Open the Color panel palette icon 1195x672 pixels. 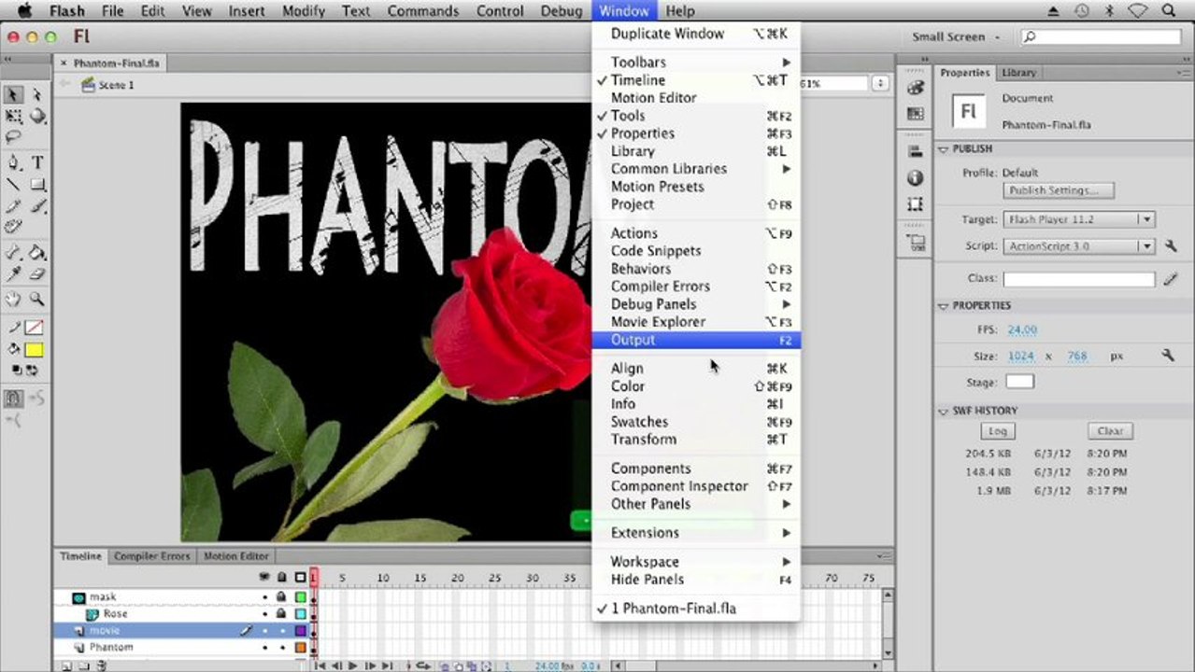pyautogui.click(x=915, y=87)
